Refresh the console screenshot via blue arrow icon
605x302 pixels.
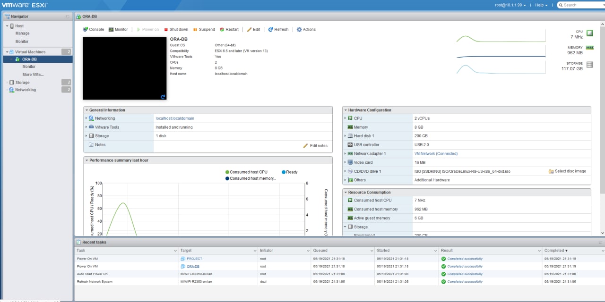163,96
